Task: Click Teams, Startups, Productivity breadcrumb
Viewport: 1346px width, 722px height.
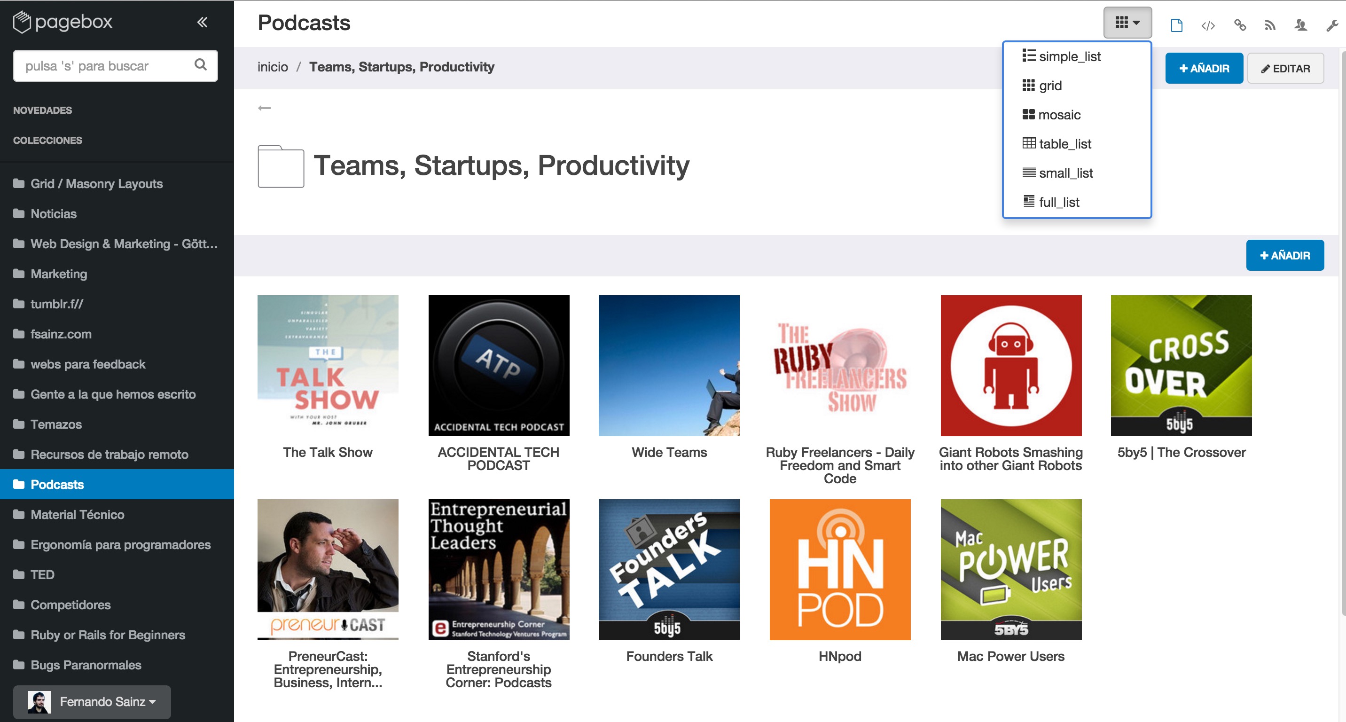Action: click(401, 67)
